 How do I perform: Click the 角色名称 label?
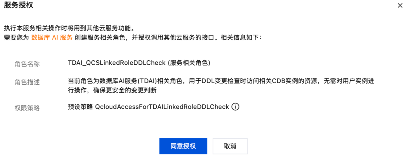tap(27, 64)
